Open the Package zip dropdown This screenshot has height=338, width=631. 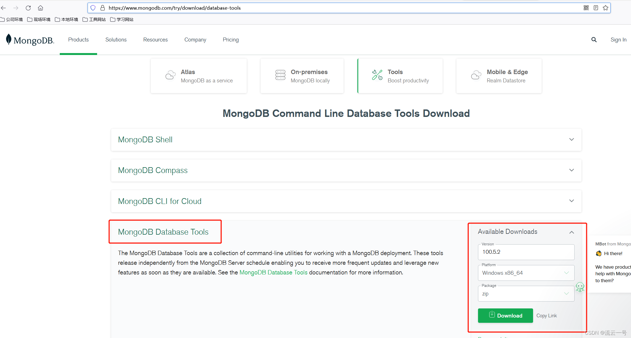pos(526,294)
